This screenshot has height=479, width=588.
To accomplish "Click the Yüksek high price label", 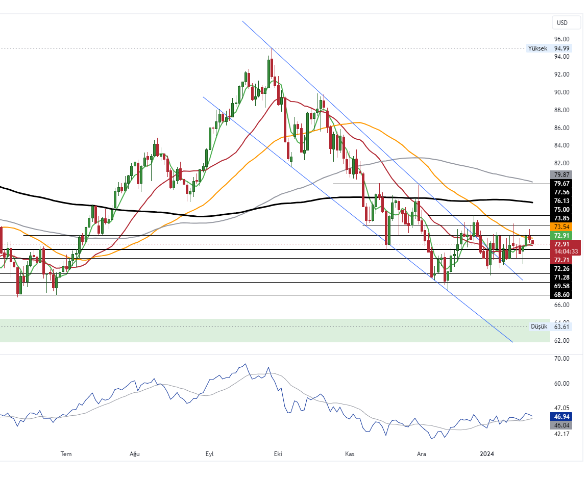I will pos(537,48).
